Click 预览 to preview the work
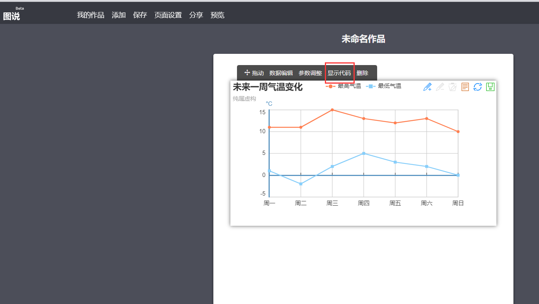The height and width of the screenshot is (304, 539). (x=217, y=15)
